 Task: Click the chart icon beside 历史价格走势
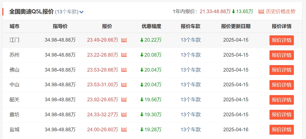click(261, 11)
